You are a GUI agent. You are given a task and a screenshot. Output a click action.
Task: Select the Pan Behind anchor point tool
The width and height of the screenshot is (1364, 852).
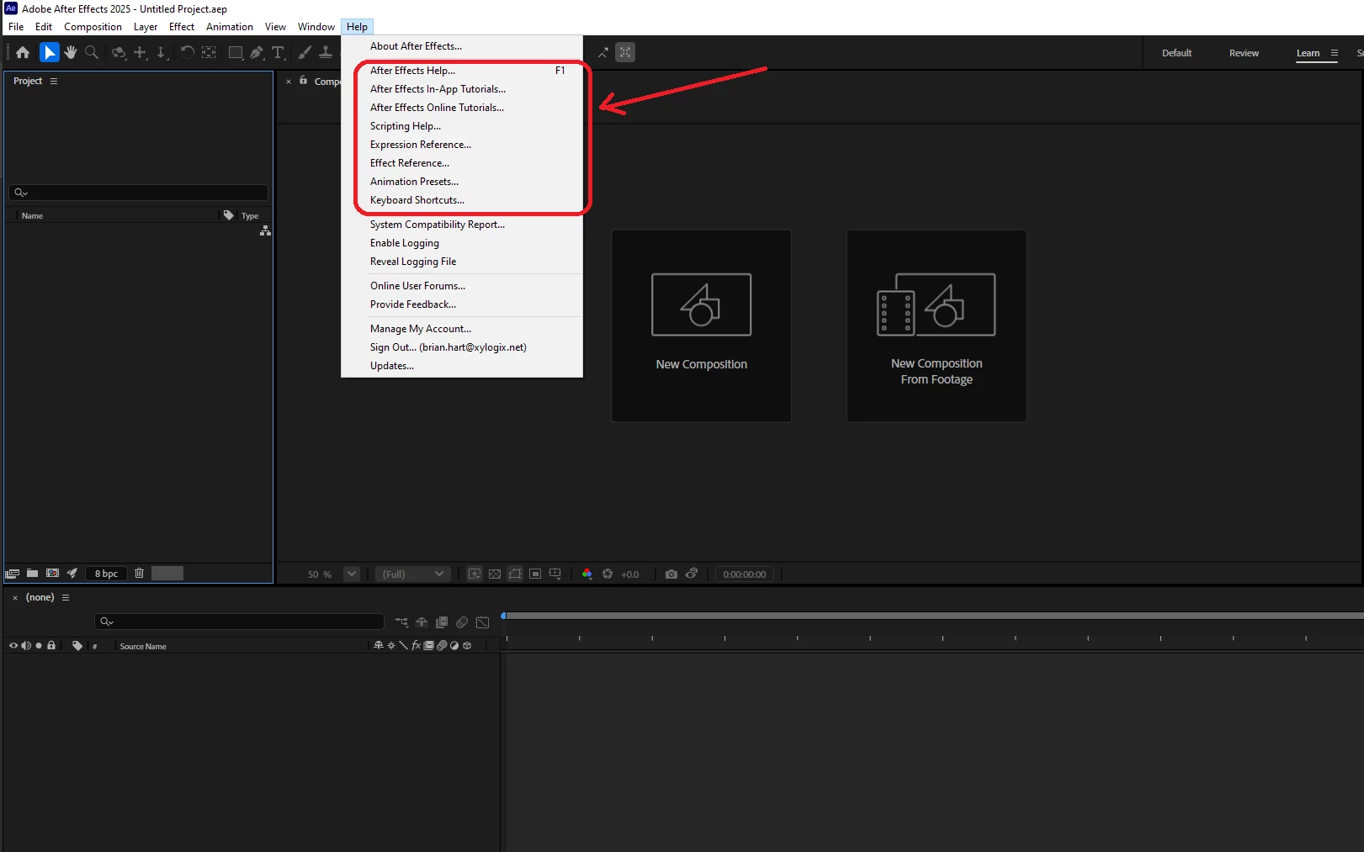pos(209,52)
